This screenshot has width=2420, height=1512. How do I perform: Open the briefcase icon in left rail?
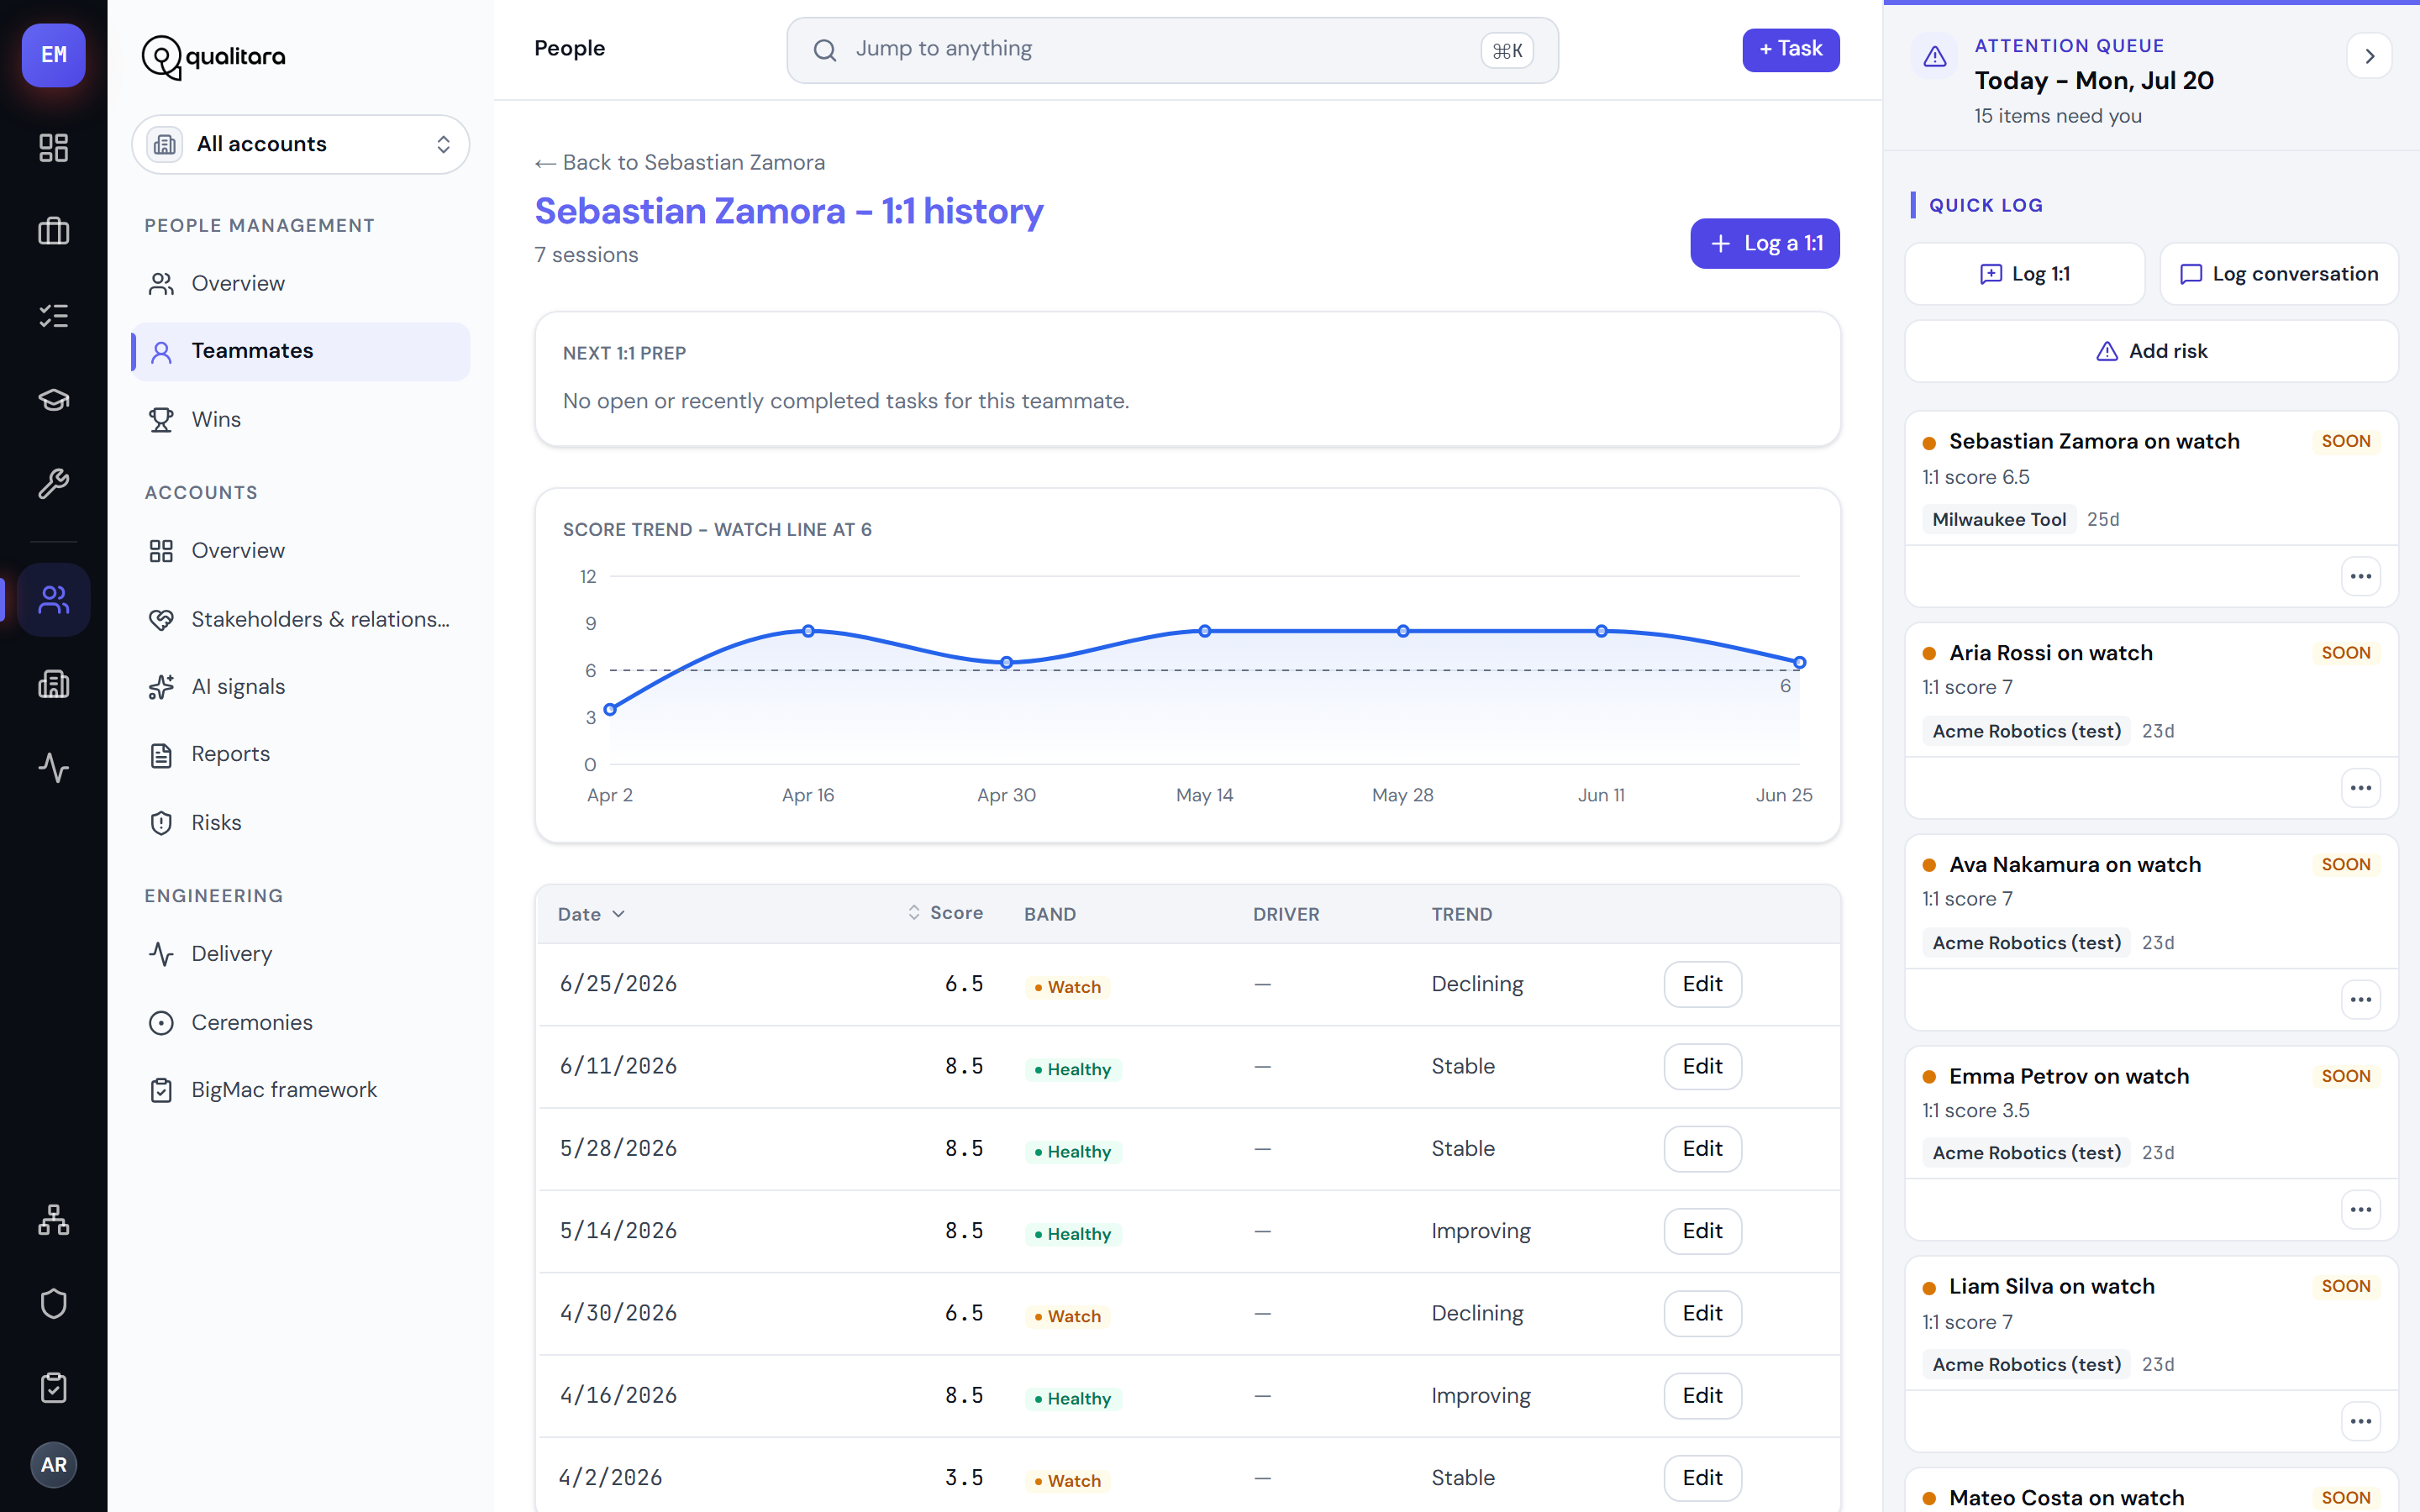(53, 232)
